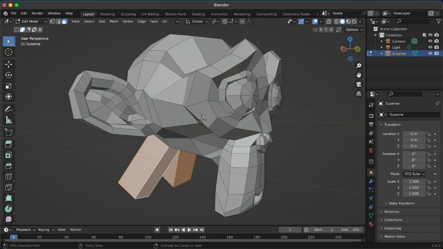Screen dimensions: 443x249
Task: Select the Measure tool
Action: [x=9, y=120]
